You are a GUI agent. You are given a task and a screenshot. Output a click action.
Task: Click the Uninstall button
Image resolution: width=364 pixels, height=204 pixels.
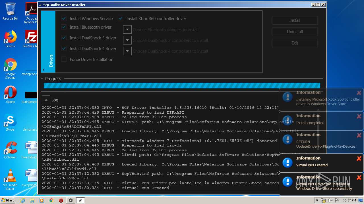[295, 32]
